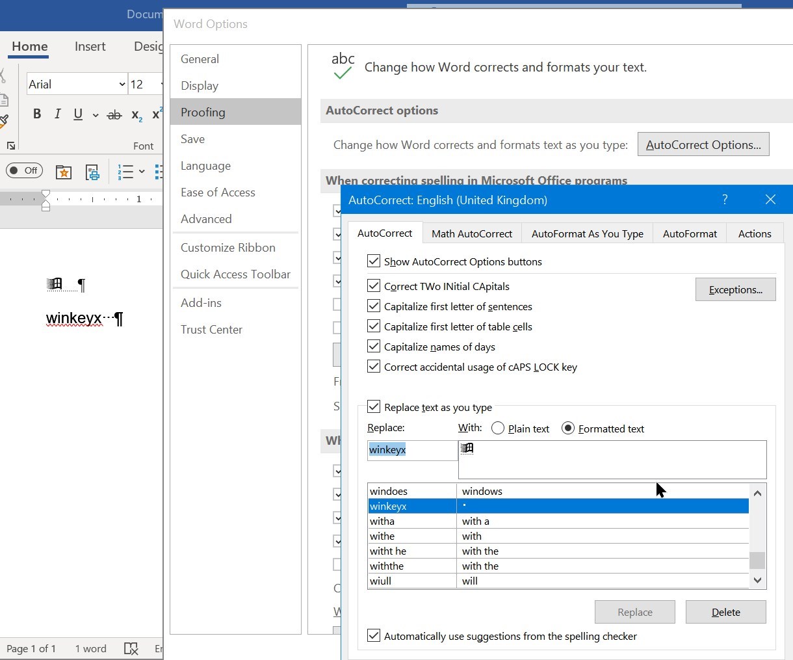Switch to the Math AutoCorrect tab
793x660 pixels.
[x=472, y=233]
